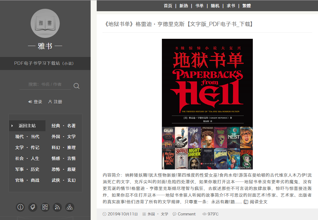This screenshot has width=318, height=220.
Task: Click the search magnifier icon
Action: [x=76, y=86]
